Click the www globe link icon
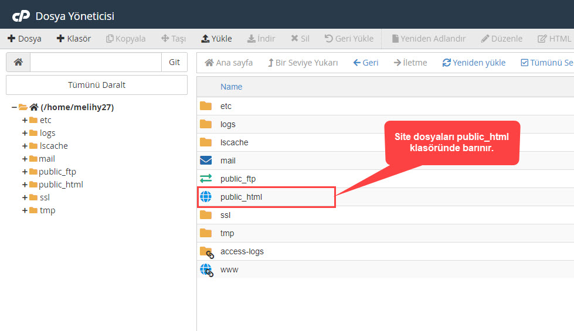The width and height of the screenshot is (574, 331). tap(206, 269)
